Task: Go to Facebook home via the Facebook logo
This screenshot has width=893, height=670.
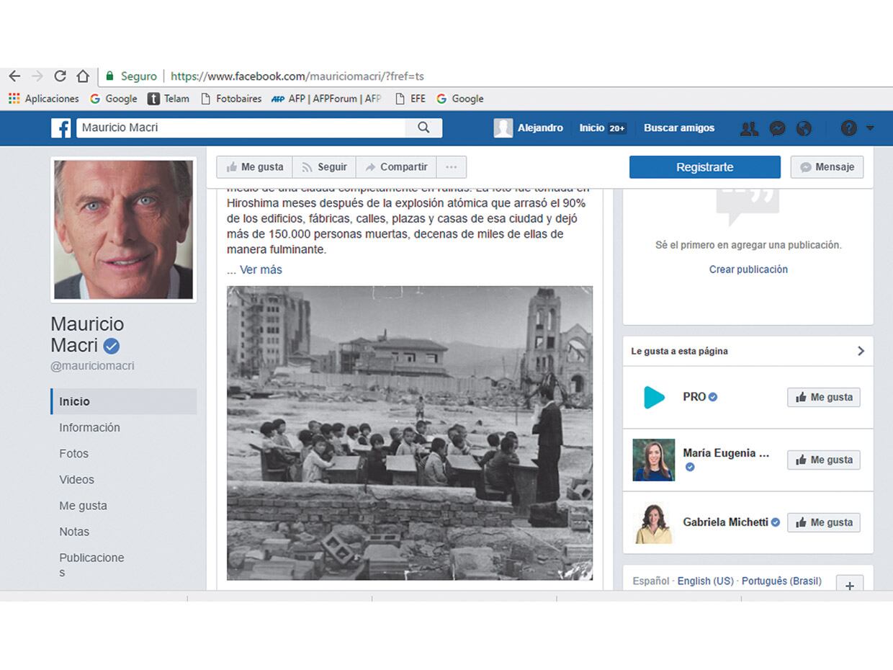Action: [61, 128]
